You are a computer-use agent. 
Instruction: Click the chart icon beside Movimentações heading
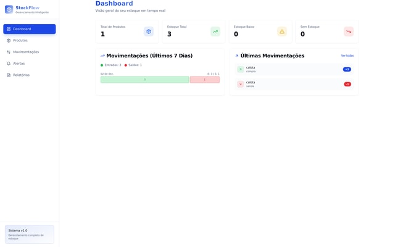tap(102, 56)
